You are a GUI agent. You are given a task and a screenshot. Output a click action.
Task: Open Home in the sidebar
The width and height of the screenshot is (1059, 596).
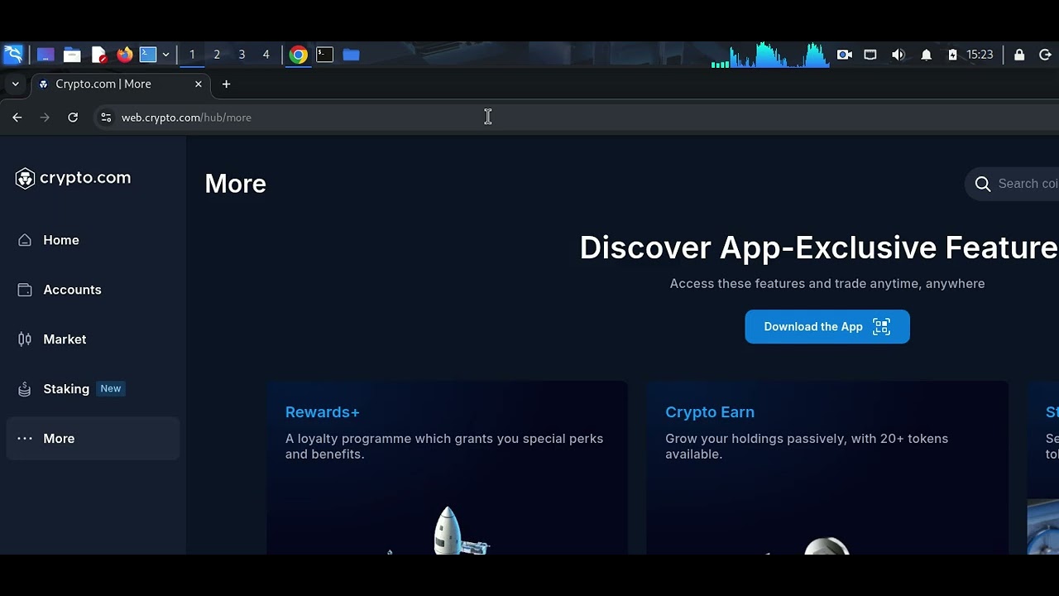coord(93,240)
